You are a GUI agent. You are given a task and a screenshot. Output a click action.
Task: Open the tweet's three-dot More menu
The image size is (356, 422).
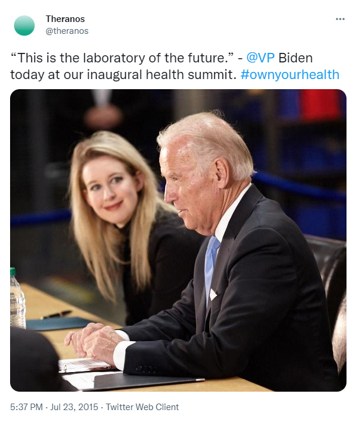click(x=340, y=19)
